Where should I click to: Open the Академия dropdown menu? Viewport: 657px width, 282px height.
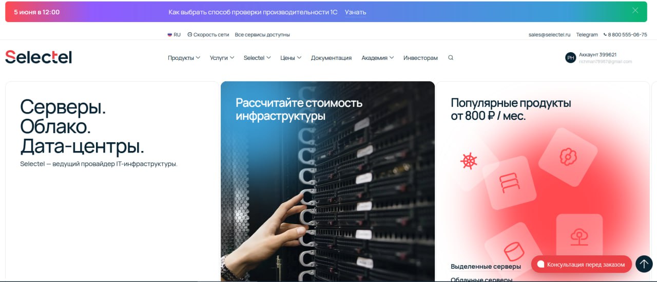(377, 58)
